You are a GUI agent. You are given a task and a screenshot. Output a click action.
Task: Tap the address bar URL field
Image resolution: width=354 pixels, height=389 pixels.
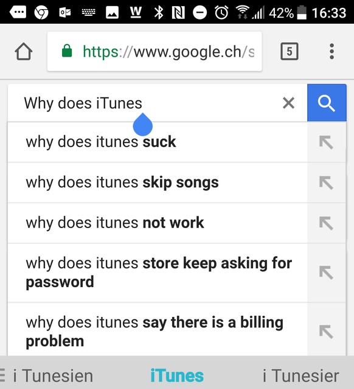154,51
